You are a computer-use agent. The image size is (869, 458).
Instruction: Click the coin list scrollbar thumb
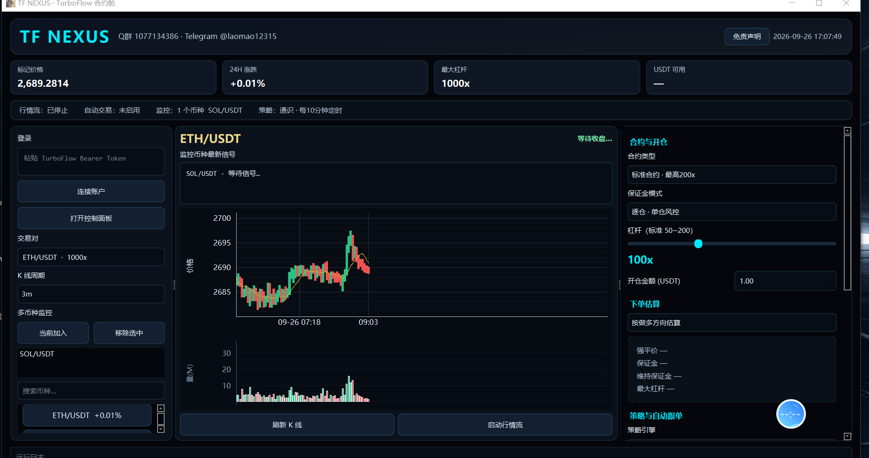click(x=161, y=419)
